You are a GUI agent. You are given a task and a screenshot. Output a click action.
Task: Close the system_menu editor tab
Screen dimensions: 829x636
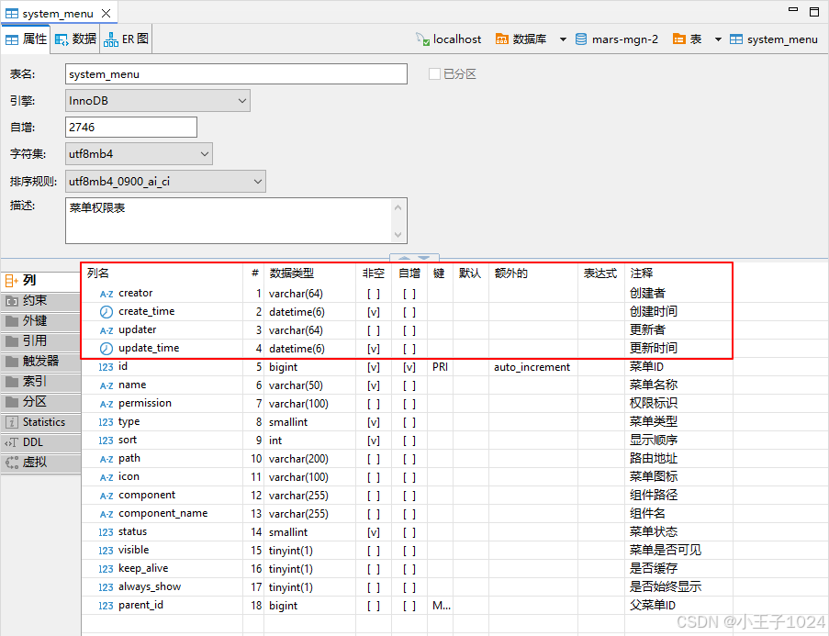pos(106,13)
